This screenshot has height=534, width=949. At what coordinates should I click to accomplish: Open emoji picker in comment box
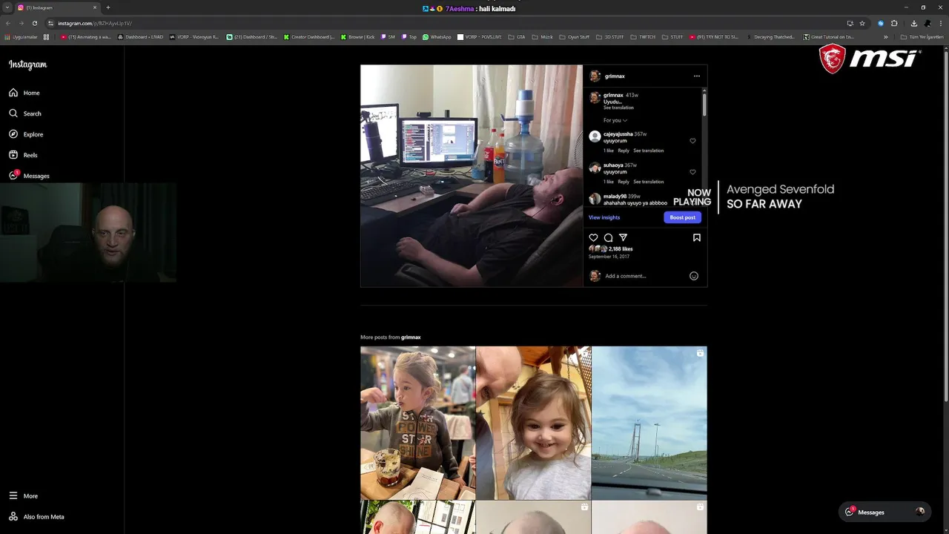[694, 276]
